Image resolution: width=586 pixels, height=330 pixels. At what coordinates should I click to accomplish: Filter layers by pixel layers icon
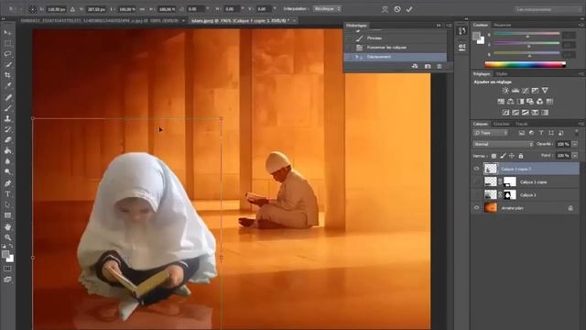coord(522,133)
